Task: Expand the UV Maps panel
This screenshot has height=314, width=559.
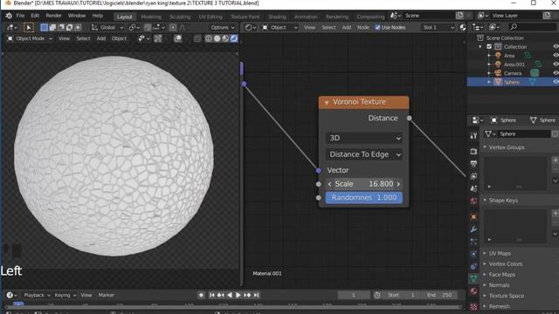Action: click(x=485, y=253)
